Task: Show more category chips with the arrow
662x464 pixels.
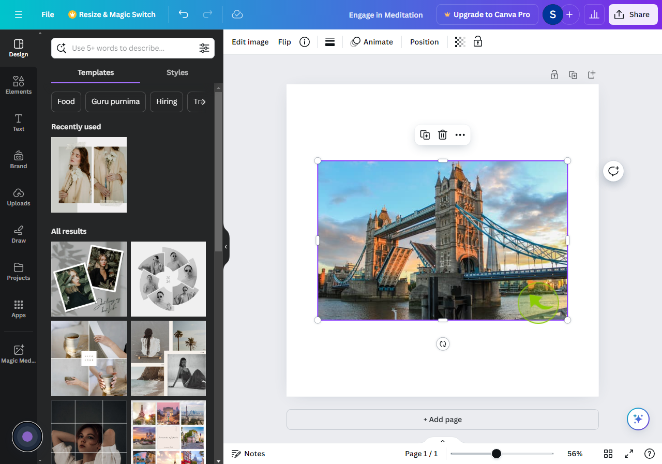Action: coord(203,101)
